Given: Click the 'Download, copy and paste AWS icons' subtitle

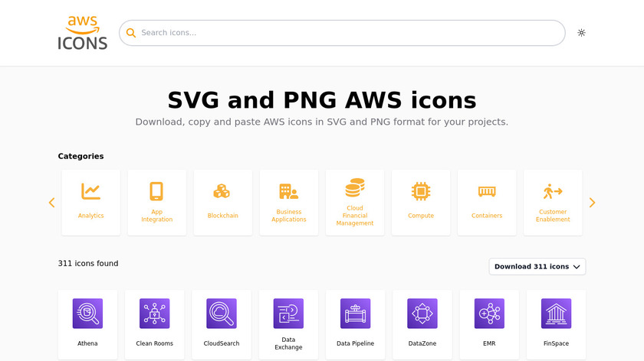Looking at the screenshot, I should tap(322, 122).
